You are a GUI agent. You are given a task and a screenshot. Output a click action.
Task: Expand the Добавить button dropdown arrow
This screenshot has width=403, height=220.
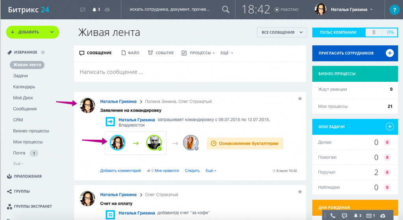coord(52,32)
